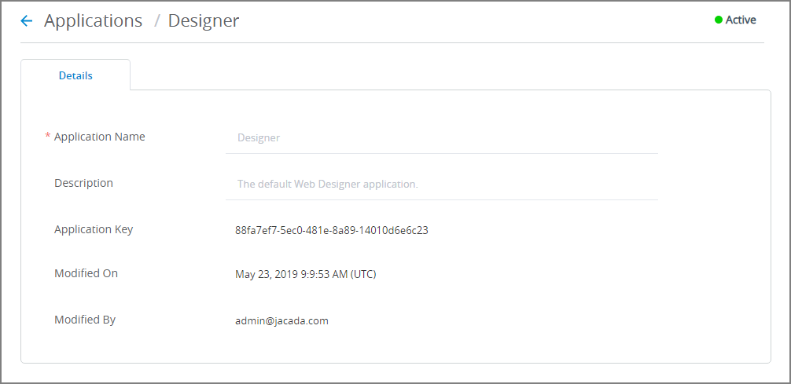Click the back arrow beside Applications

(26, 20)
